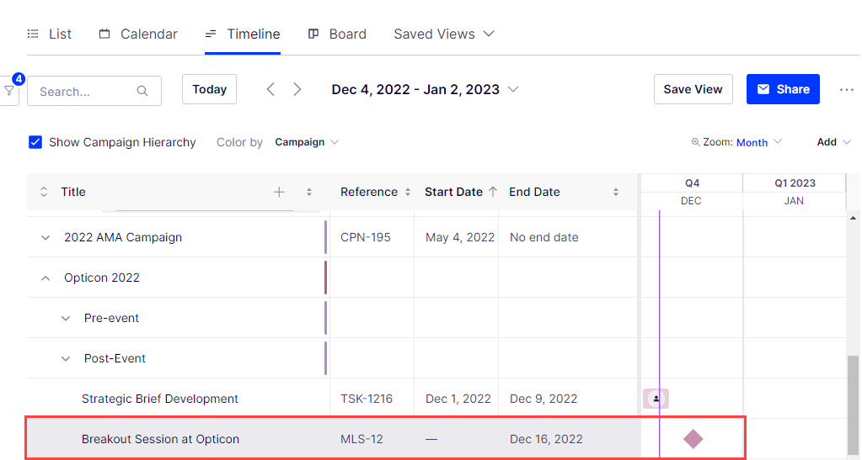
Task: Click the Strategic Brief Development title
Action: click(160, 399)
